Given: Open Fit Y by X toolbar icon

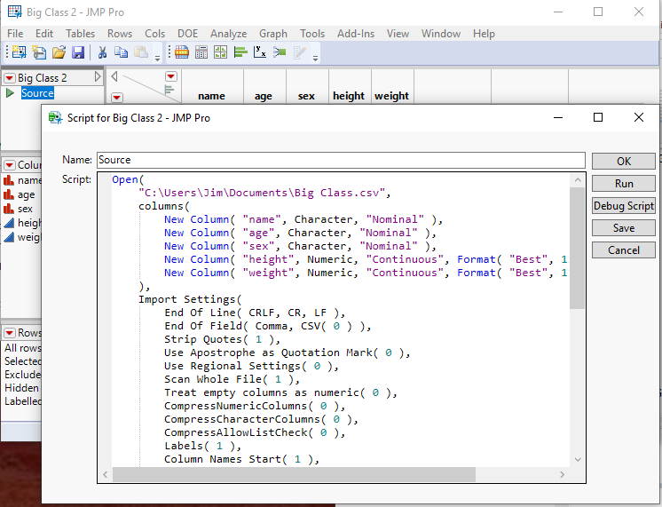Looking at the screenshot, I should point(260,52).
